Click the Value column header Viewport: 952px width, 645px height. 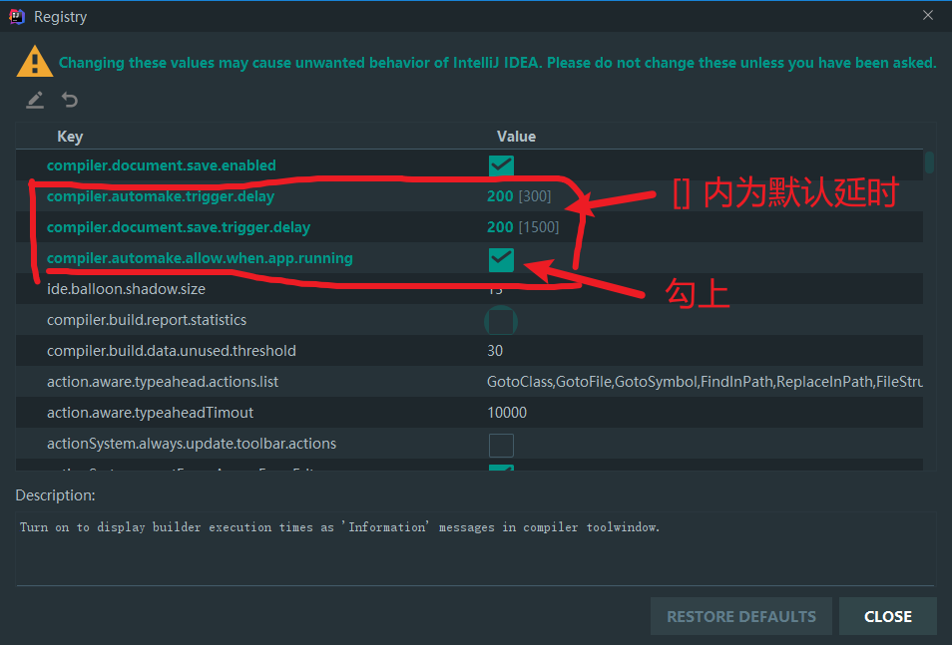(516, 137)
